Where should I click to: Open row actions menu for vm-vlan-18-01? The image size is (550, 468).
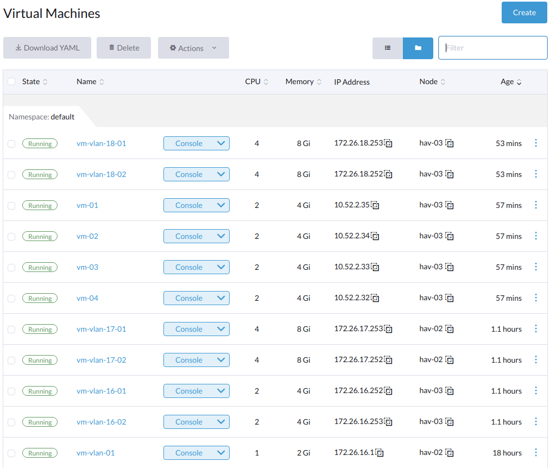(x=536, y=143)
